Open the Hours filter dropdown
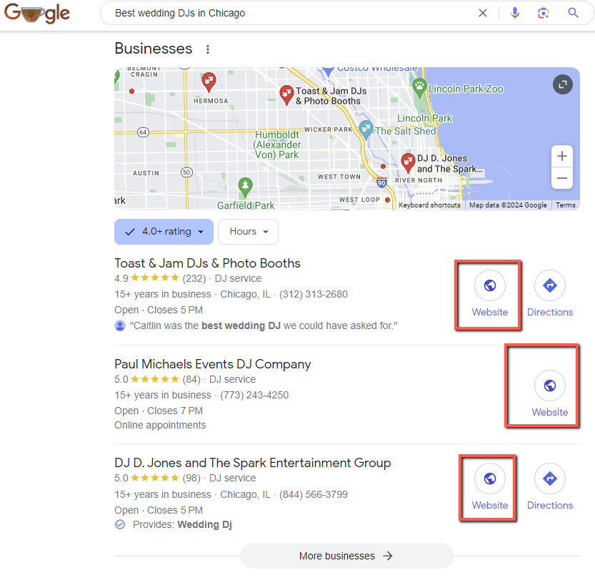Viewport: 595px width, 583px height. click(x=248, y=232)
